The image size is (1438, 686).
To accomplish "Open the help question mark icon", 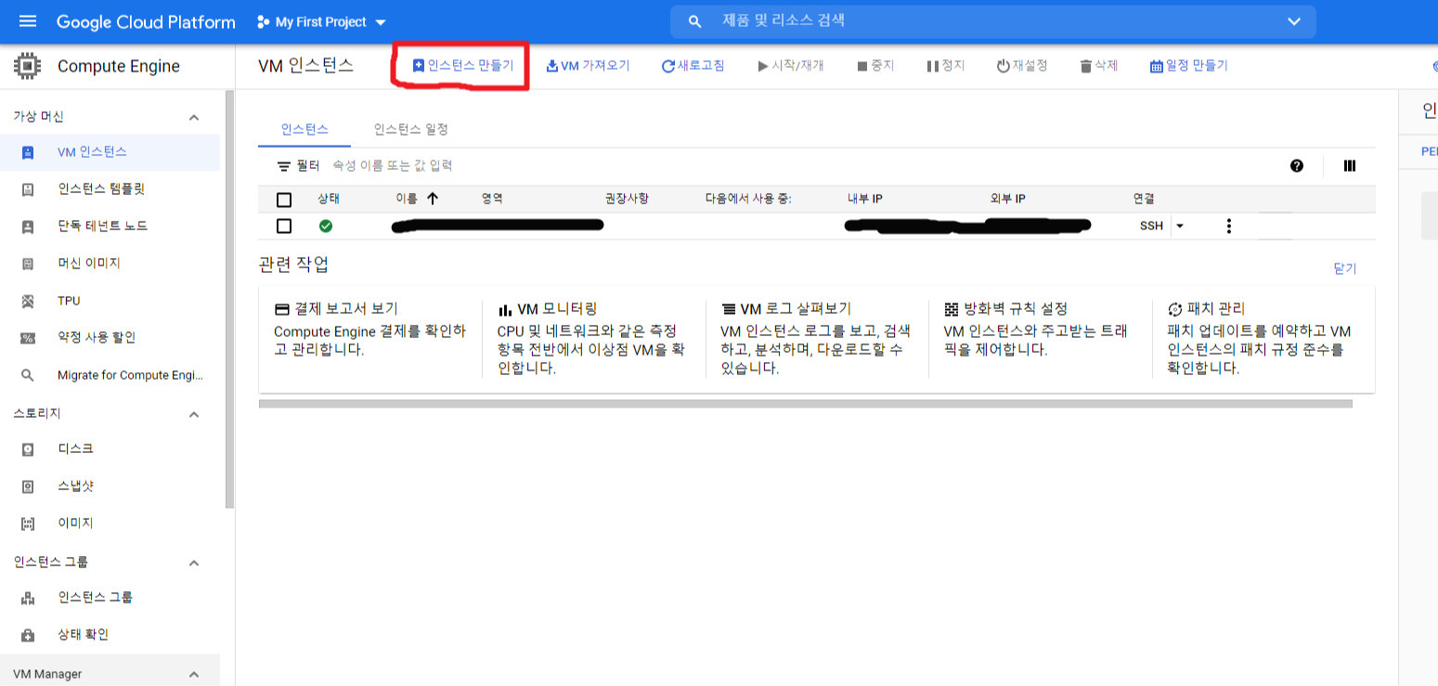I will click(x=1297, y=166).
